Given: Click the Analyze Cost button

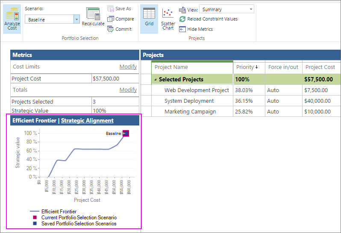Looking at the screenshot, I should coord(12,19).
